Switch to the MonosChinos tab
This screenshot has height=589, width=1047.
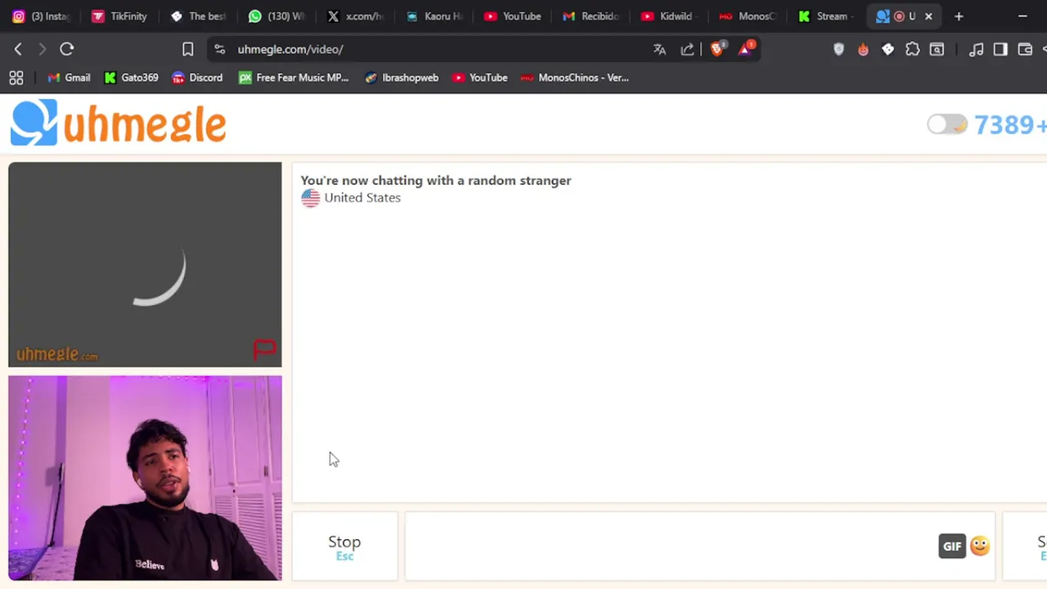(x=748, y=16)
